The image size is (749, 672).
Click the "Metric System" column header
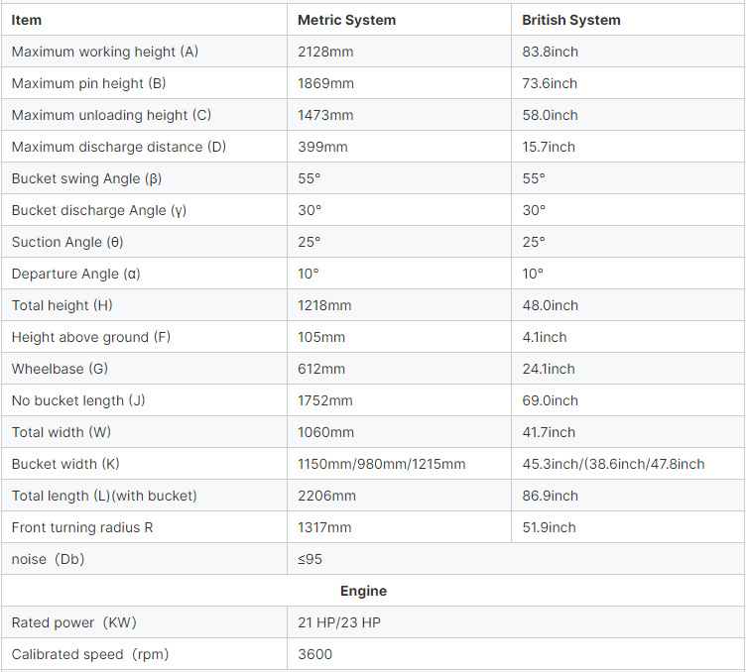tap(346, 20)
